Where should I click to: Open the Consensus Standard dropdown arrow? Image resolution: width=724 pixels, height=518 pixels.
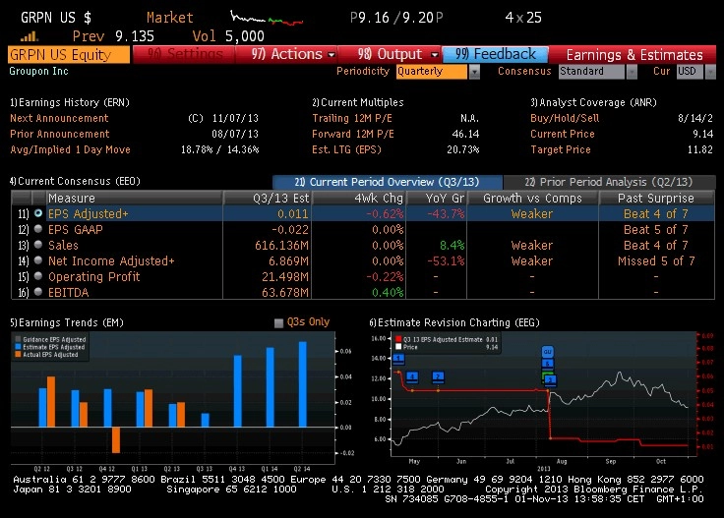[x=632, y=72]
